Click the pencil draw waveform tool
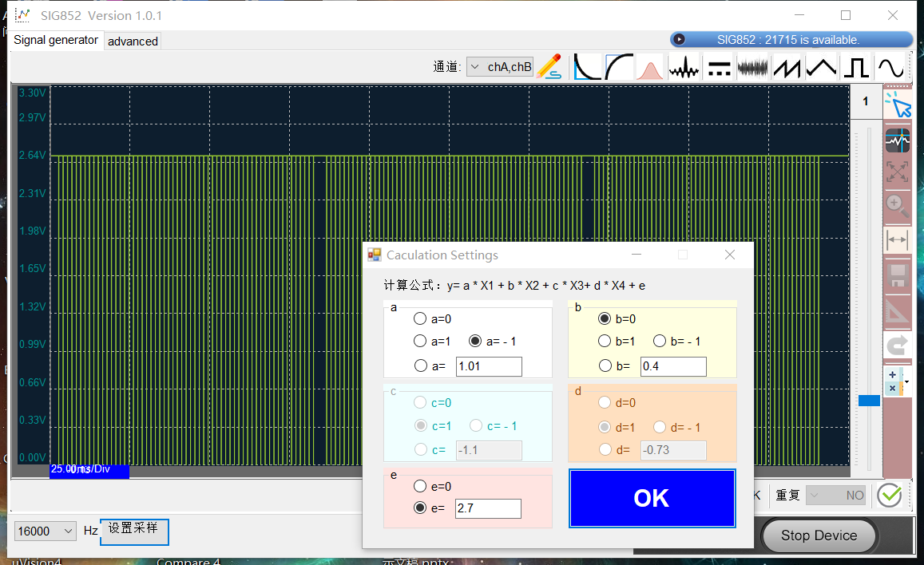The height and width of the screenshot is (565, 924). (x=549, y=66)
